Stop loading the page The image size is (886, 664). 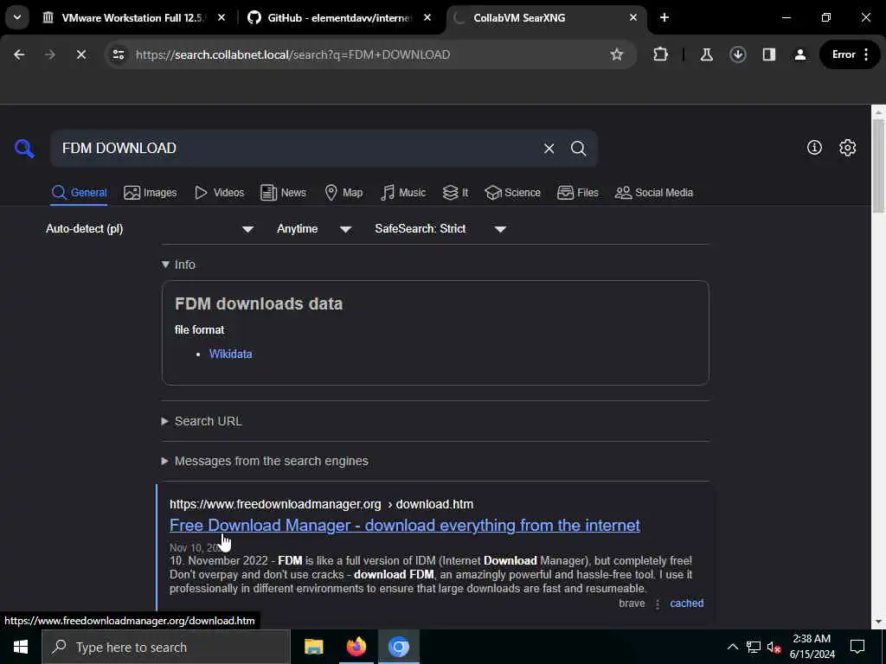80,54
